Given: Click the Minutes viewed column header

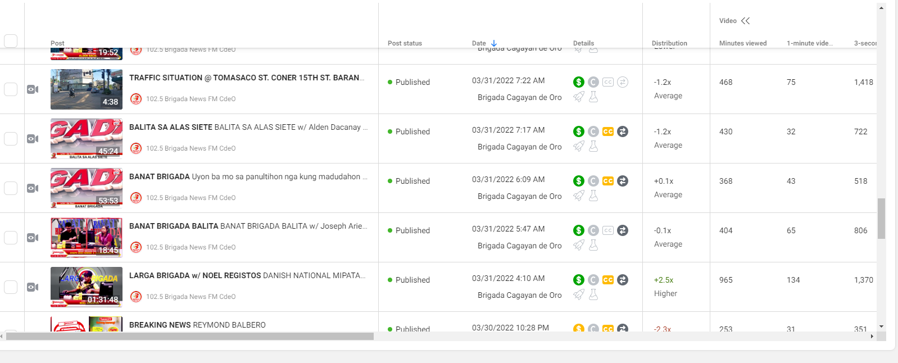Looking at the screenshot, I should 742,43.
